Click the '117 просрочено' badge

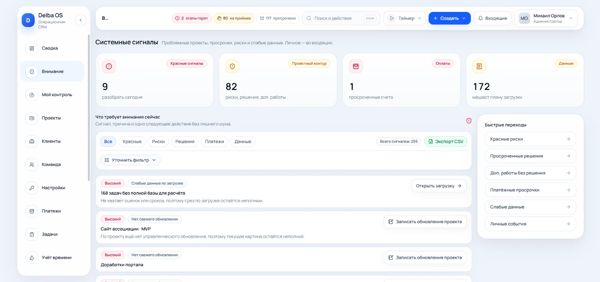point(278,18)
